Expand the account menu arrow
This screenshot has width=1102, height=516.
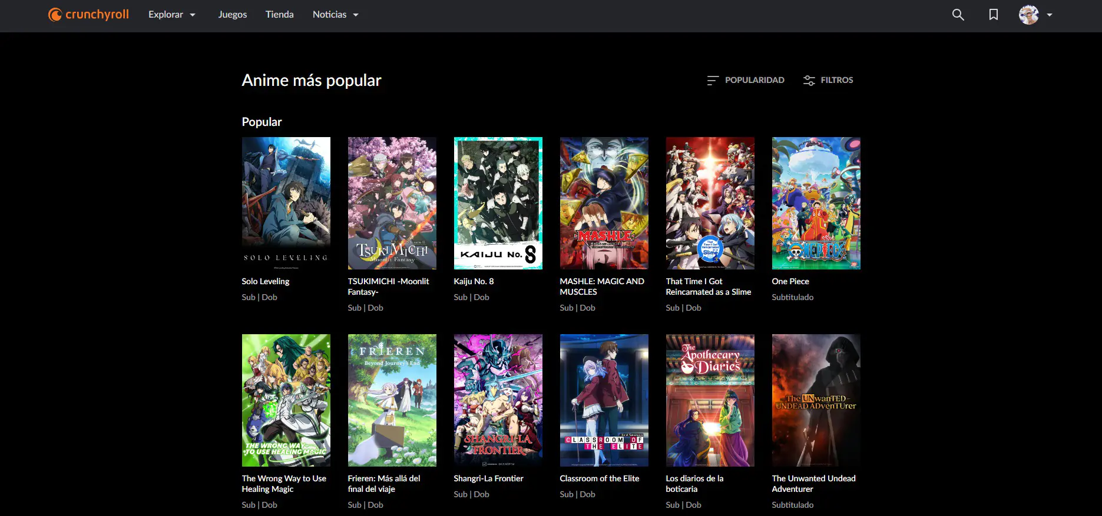(1050, 15)
